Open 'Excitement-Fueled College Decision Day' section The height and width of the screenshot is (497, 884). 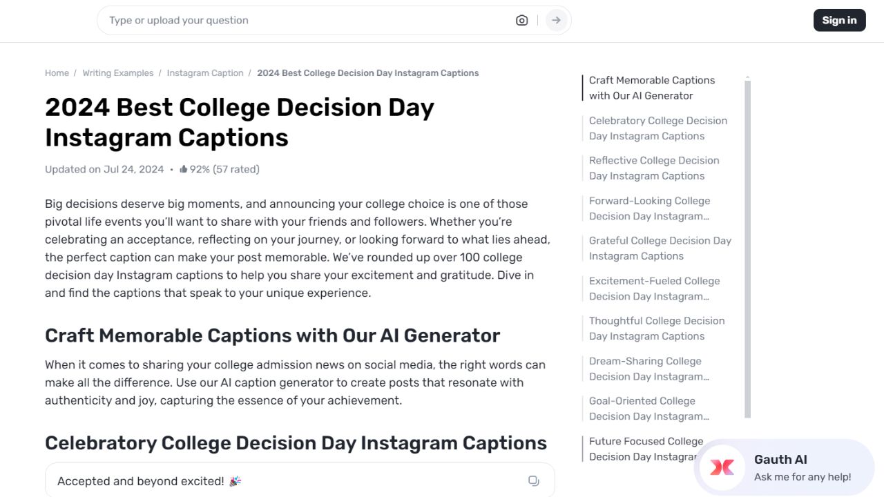(654, 289)
